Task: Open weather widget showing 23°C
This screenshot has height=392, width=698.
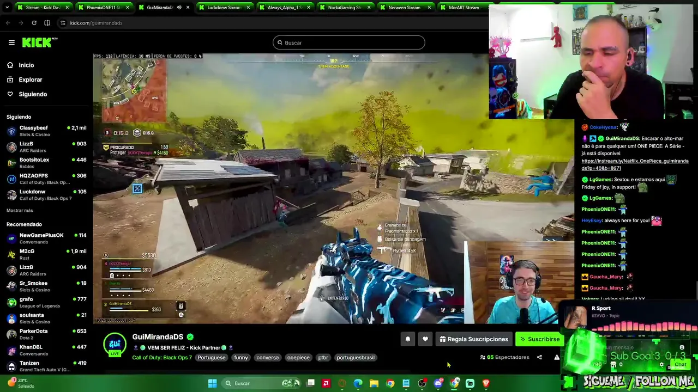Action: point(22,383)
